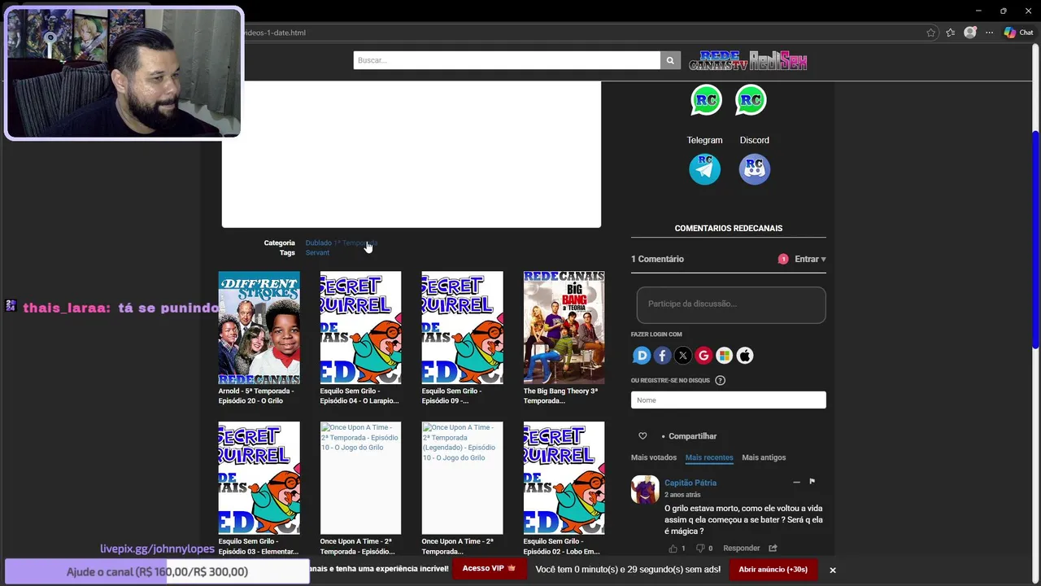The image size is (1041, 586).
Task: Open the Discord RC server icon
Action: click(x=755, y=169)
